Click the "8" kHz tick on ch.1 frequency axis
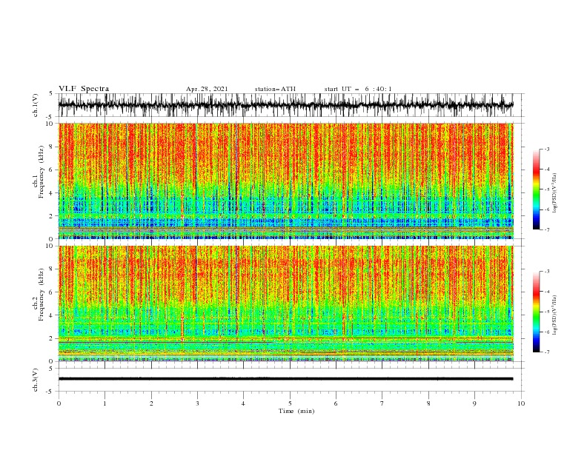Viewport: 587px width, 453px height. (x=52, y=147)
